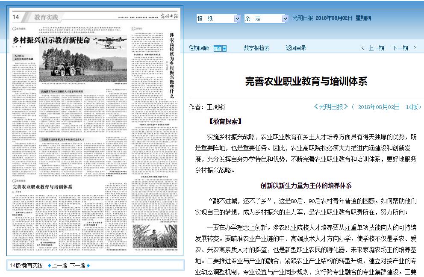This screenshot has height=277, width=424.
Task: Open the small dropdown arrow next to the calendar
Action: point(224,48)
